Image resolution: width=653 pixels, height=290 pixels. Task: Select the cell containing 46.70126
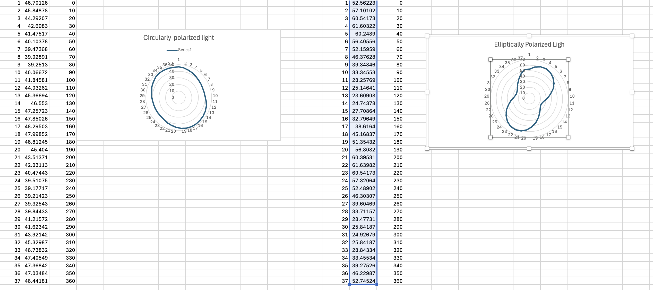(x=36, y=3)
